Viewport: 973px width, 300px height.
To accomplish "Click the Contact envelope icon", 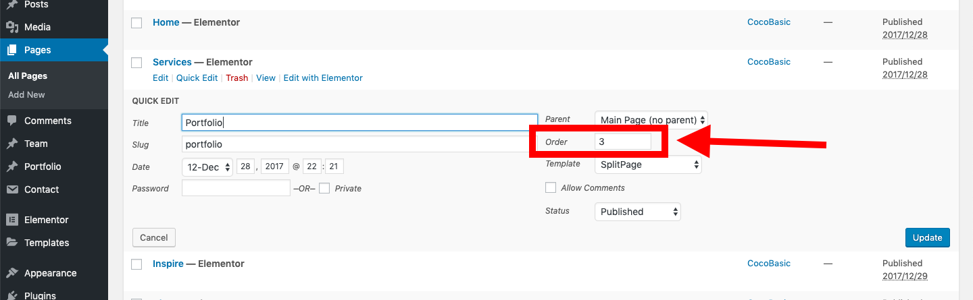I will tap(11, 189).
